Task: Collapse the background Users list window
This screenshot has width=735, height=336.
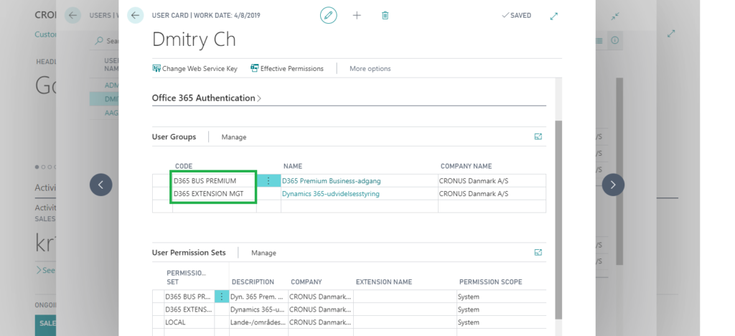Action: [x=615, y=17]
